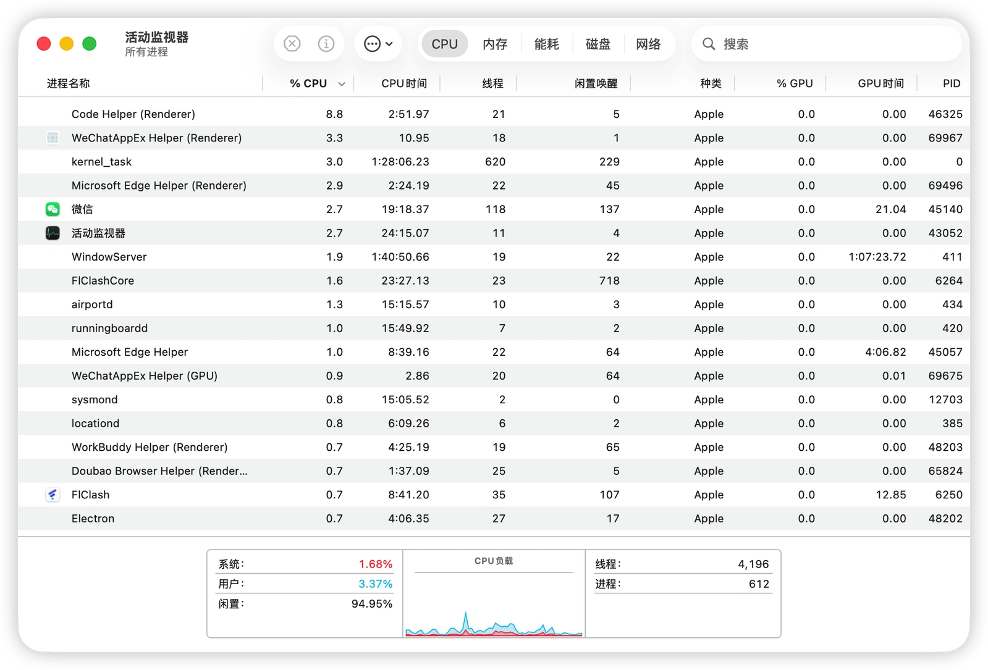
Task: Select the Code Helper (Renderer) process
Action: point(133,114)
